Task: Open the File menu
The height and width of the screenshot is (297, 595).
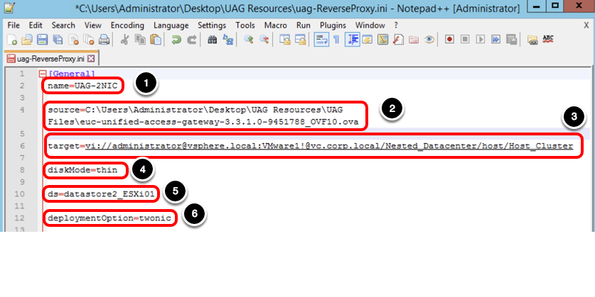Action: (14, 26)
